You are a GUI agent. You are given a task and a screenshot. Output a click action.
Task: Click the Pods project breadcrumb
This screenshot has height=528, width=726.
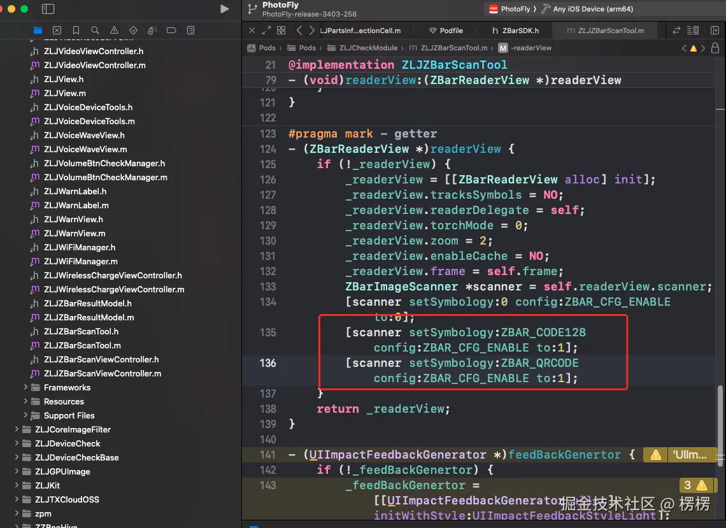tap(262, 48)
